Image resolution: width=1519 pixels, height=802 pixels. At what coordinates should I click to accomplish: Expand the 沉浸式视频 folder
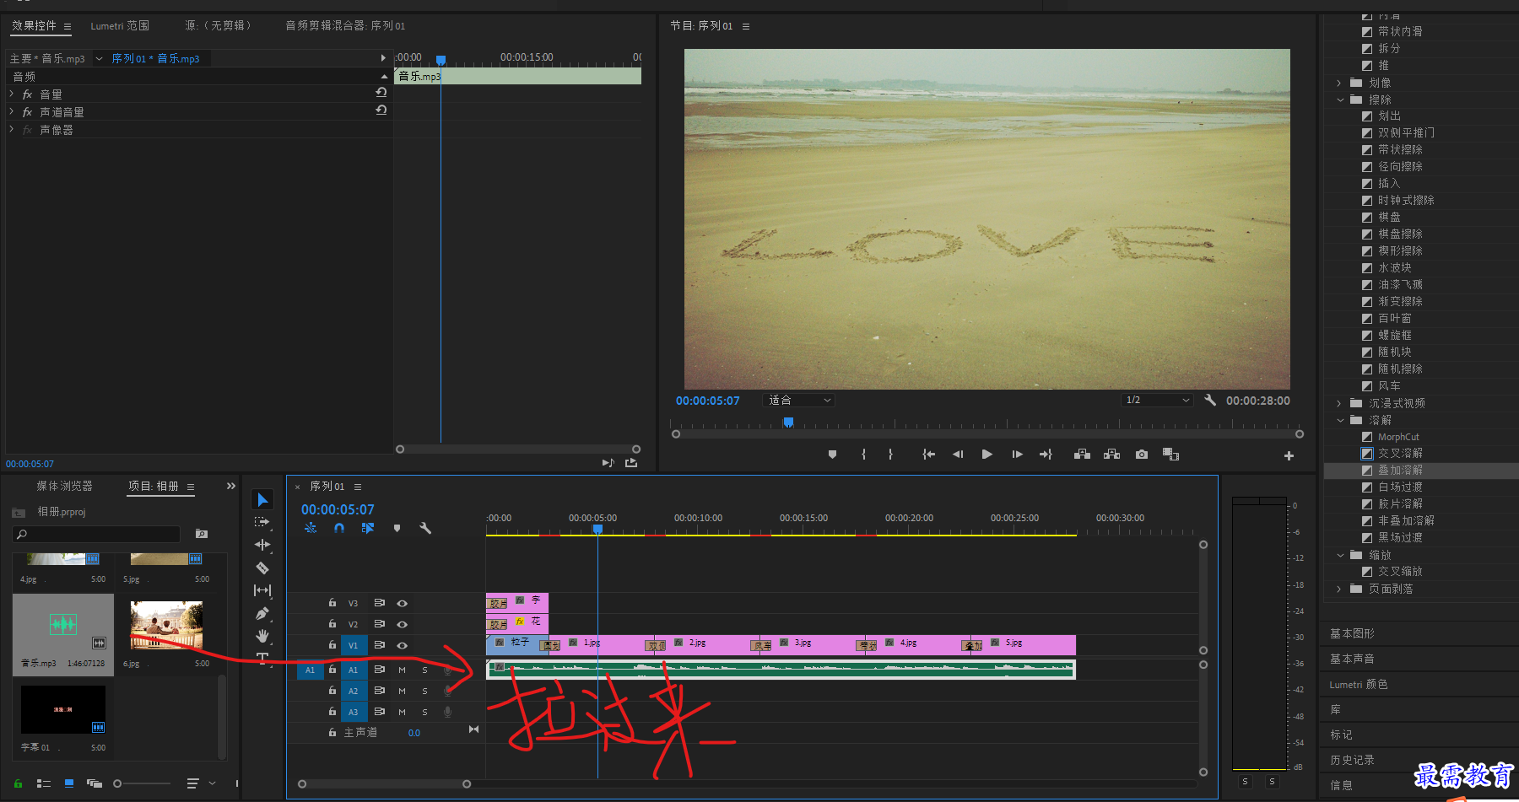(x=1339, y=403)
